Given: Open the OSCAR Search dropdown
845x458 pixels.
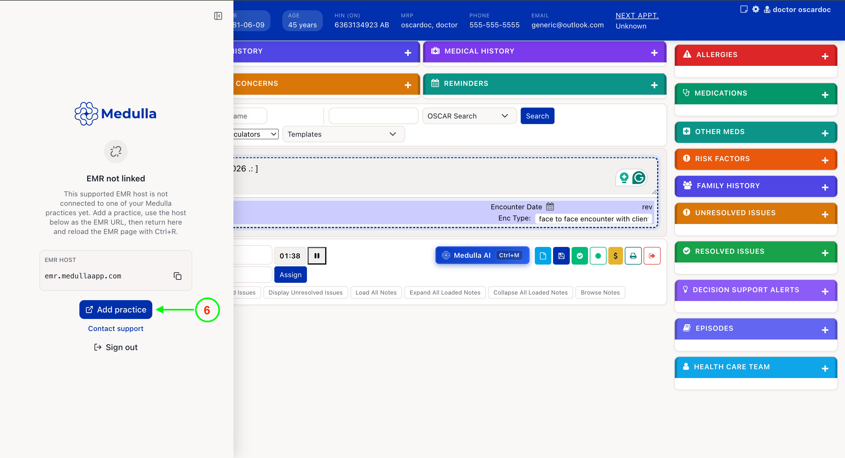Looking at the screenshot, I should [470, 116].
